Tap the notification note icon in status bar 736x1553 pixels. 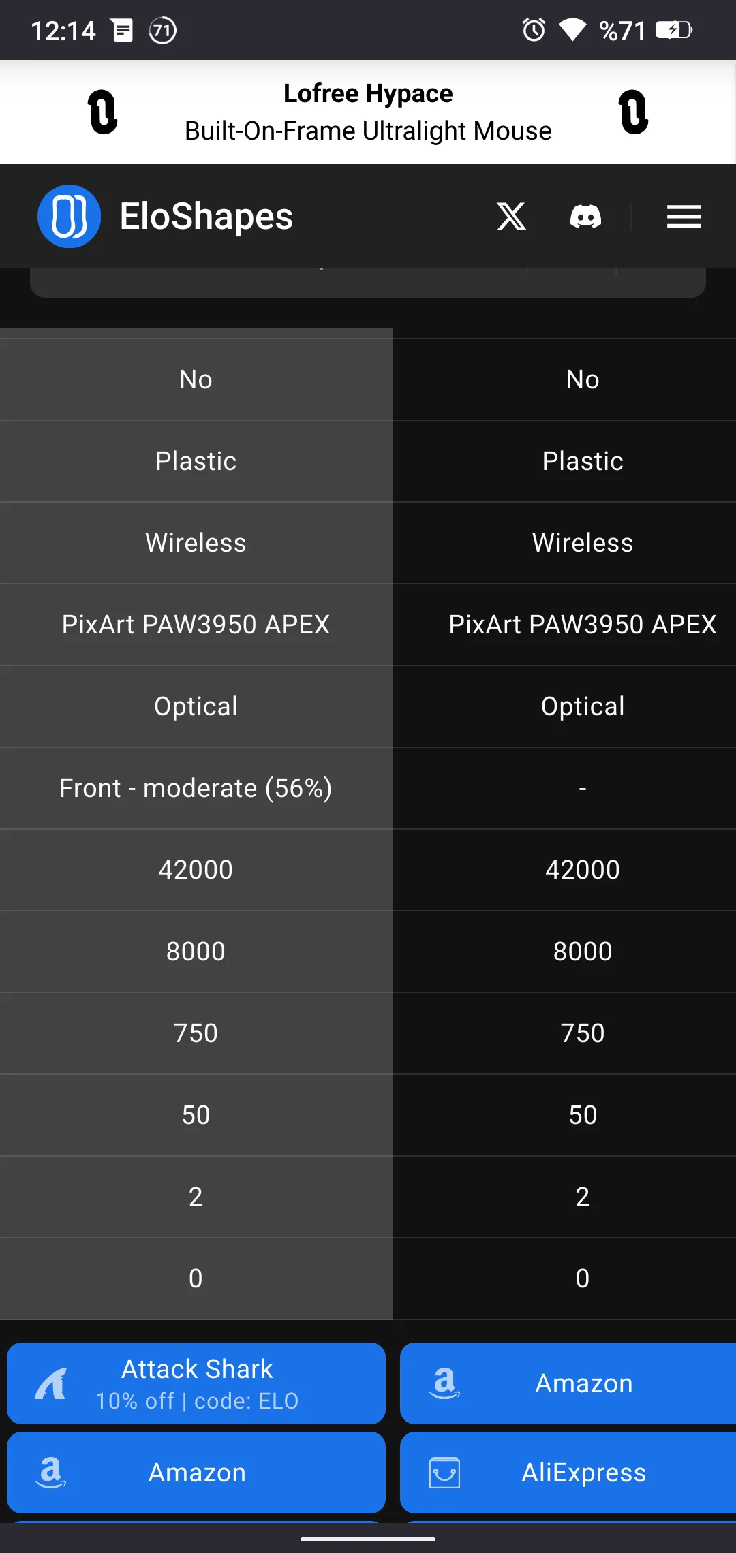click(x=123, y=30)
